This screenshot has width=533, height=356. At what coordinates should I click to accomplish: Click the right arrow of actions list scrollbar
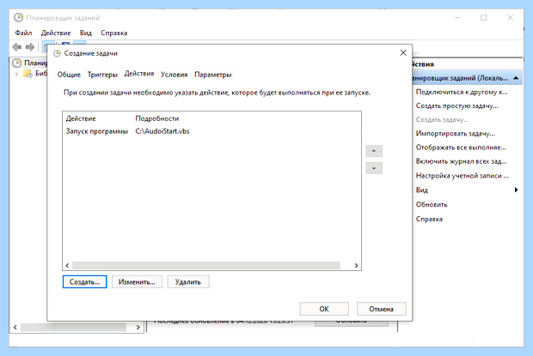point(356,265)
